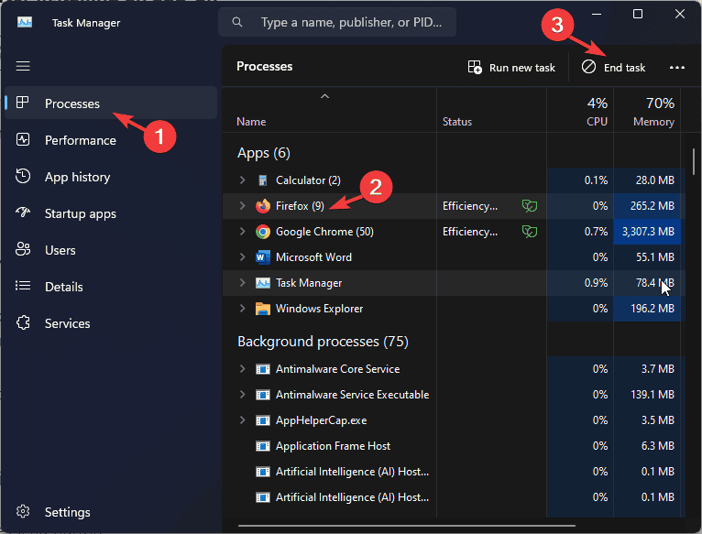Click the Run new task button
Image resolution: width=702 pixels, height=534 pixels.
point(511,68)
